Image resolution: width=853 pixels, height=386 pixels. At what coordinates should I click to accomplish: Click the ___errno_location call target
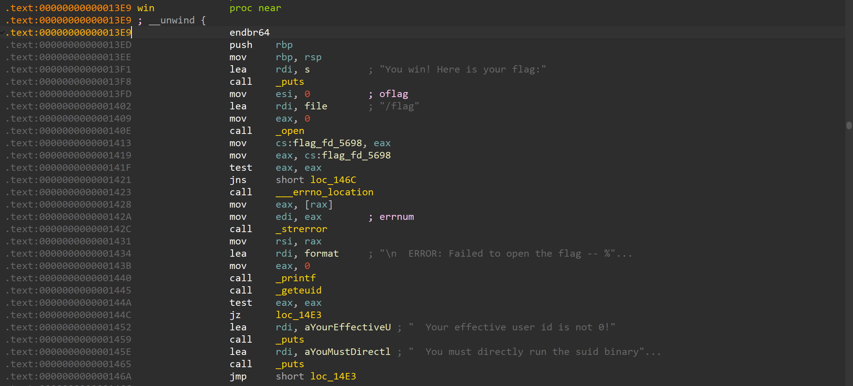click(x=324, y=192)
